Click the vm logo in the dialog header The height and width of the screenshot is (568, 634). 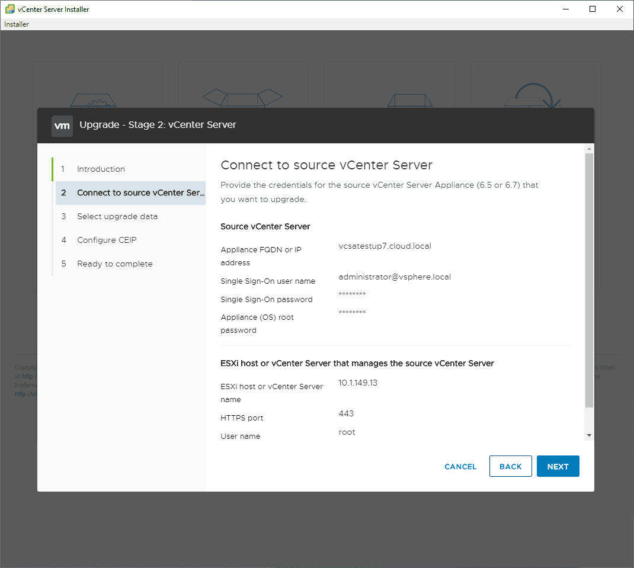click(62, 126)
